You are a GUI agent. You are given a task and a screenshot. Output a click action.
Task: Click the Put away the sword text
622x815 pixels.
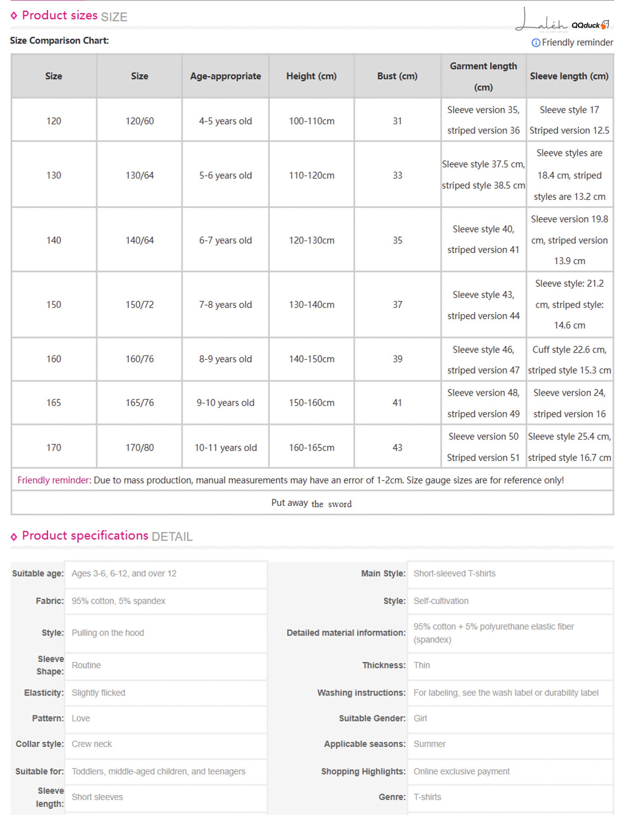pos(312,503)
